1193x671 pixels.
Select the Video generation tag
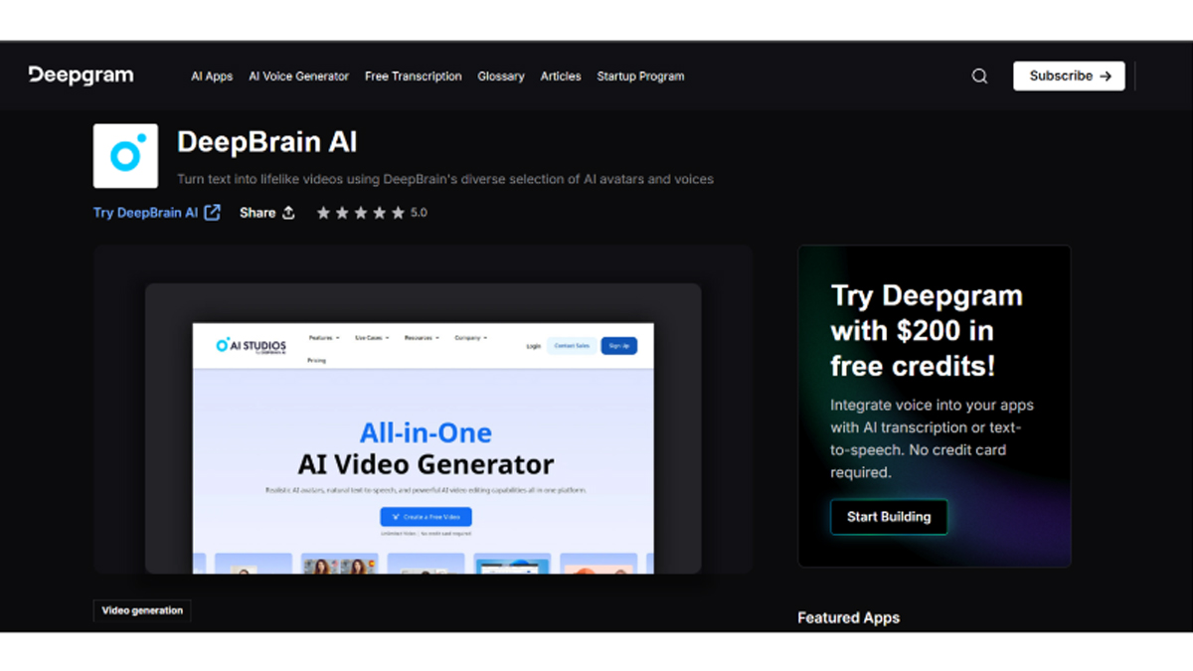pyautogui.click(x=142, y=610)
